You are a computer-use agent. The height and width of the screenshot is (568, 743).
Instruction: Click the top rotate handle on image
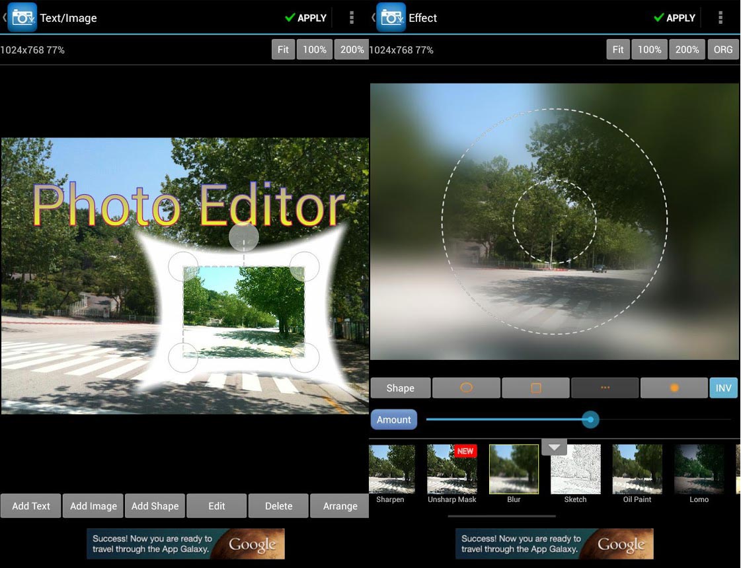point(243,236)
